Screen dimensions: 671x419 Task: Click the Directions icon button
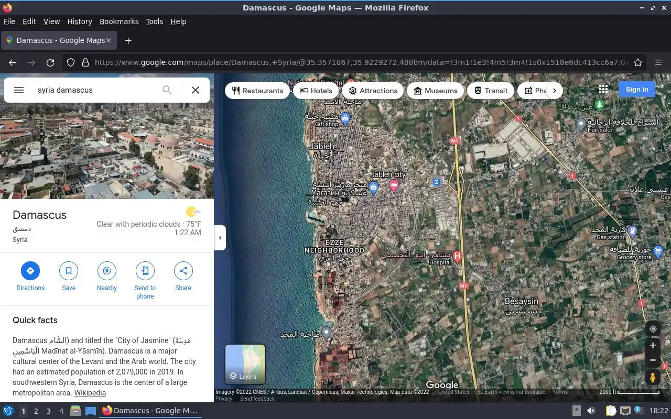(30, 271)
